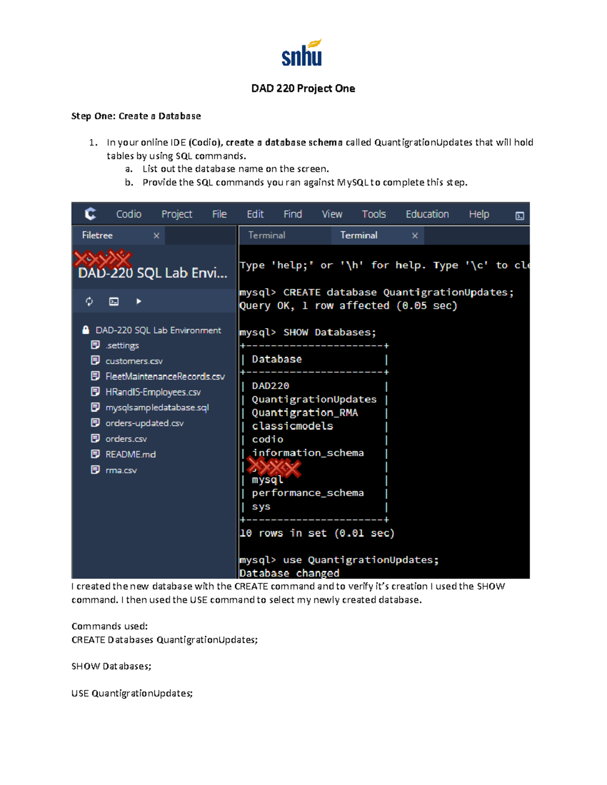Close the Filetree panel with its X
607x785 pixels.
156,235
